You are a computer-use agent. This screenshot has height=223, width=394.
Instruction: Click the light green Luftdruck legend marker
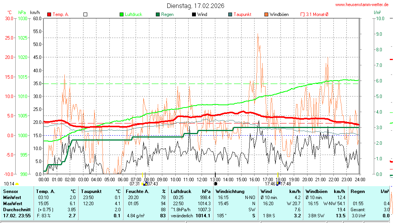click(122, 14)
